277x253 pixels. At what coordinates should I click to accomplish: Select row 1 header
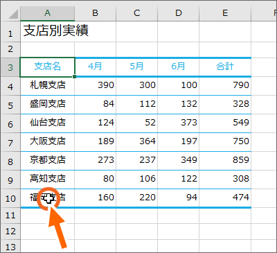10,32
